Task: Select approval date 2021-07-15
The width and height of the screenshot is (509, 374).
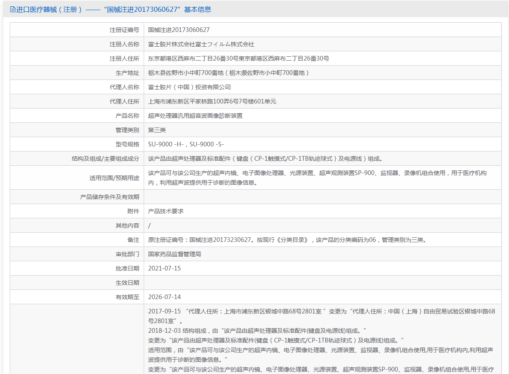Action: [x=164, y=268]
